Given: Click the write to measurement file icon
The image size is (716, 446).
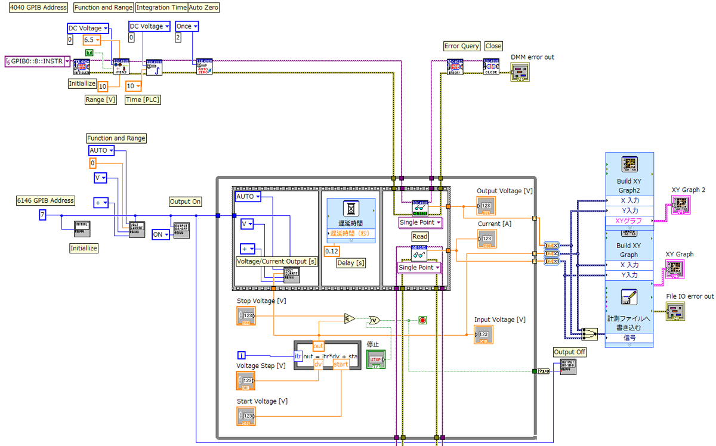Looking at the screenshot, I should [629, 298].
